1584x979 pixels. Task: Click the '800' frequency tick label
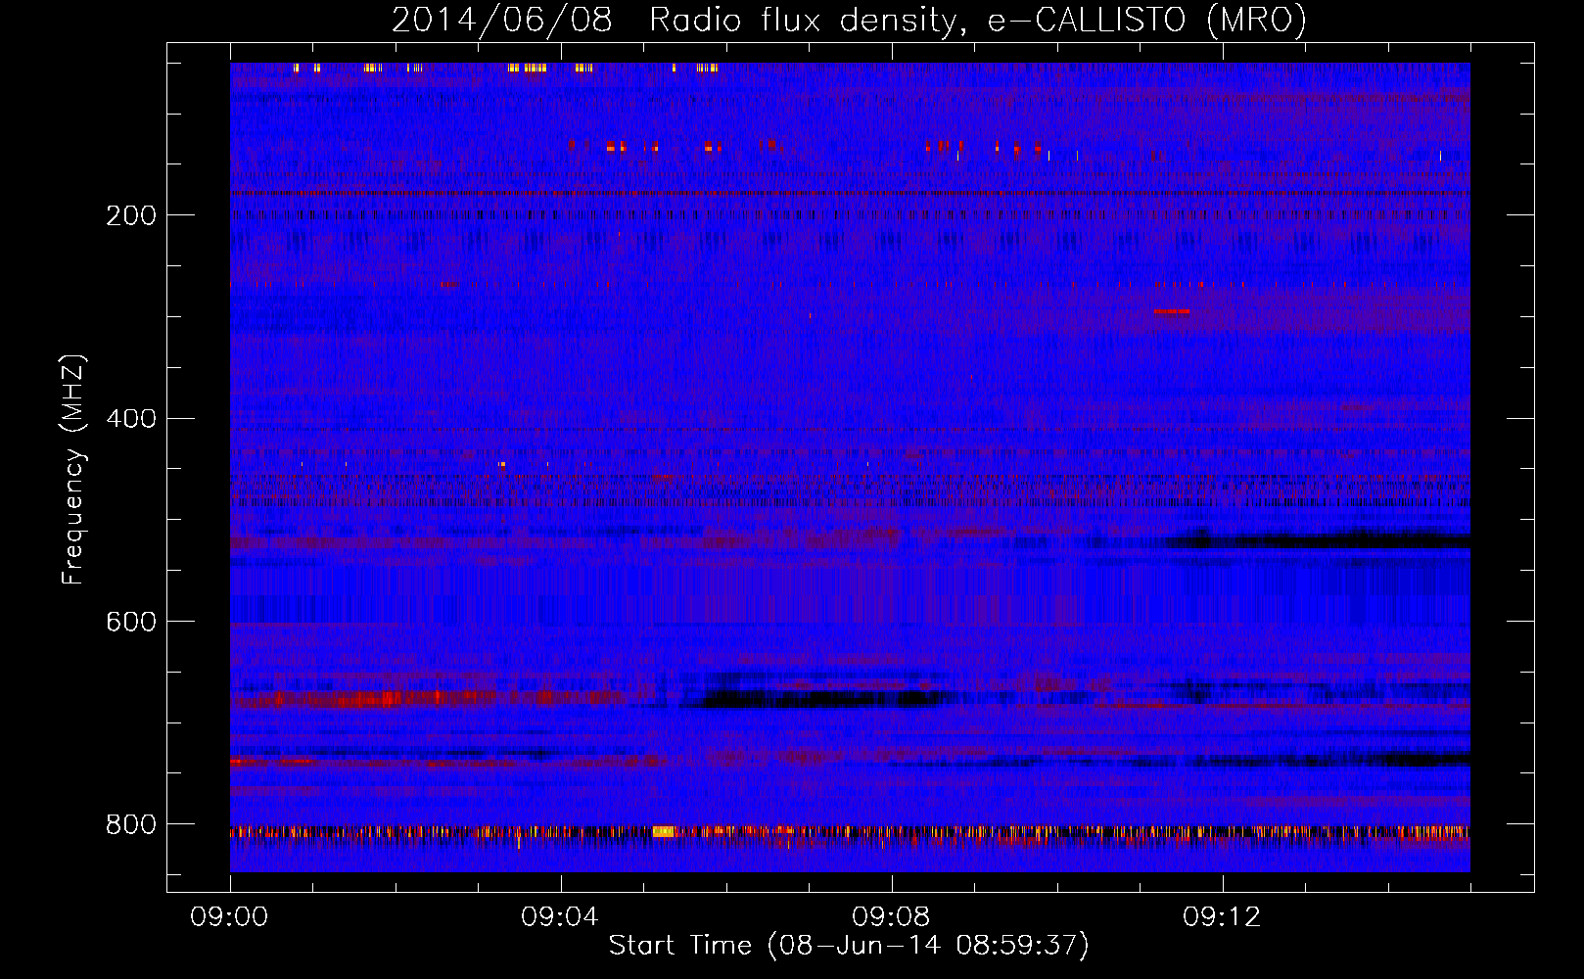click(131, 825)
